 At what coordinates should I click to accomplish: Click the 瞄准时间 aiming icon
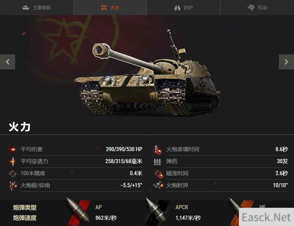[x=159, y=174]
